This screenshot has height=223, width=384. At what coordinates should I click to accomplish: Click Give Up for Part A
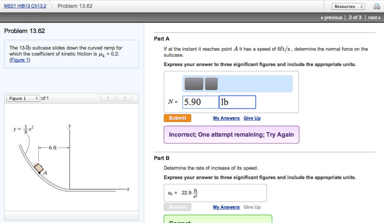(x=252, y=118)
